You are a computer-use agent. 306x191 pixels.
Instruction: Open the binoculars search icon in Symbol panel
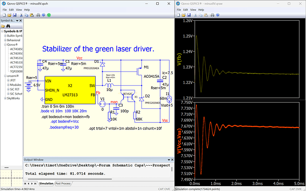(8, 26)
